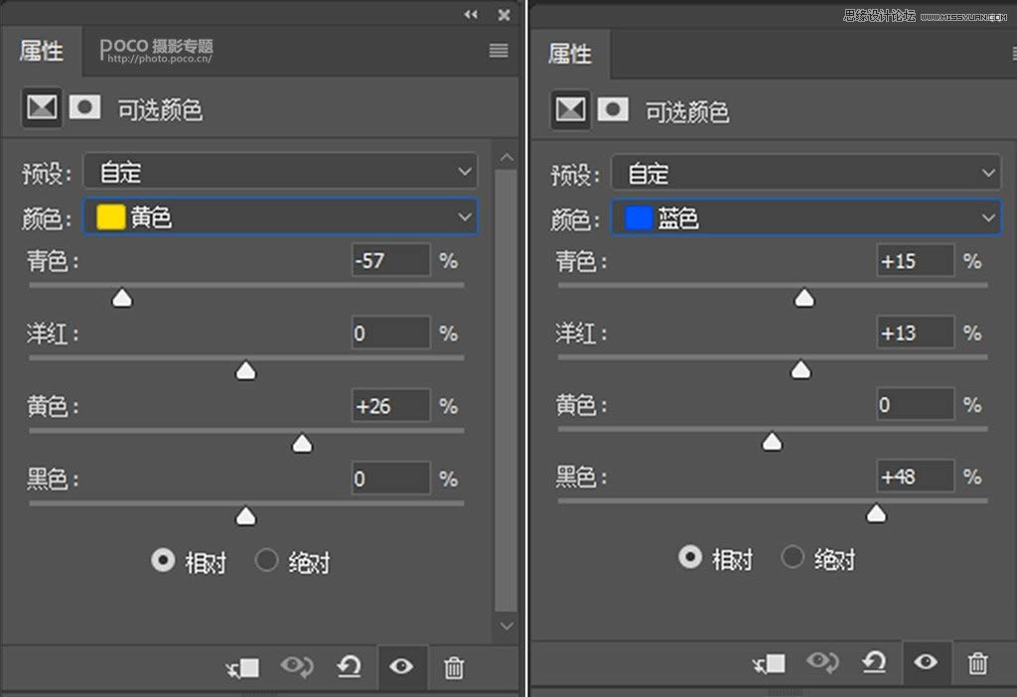Delete adjustment layer using right panel trash icon

pyautogui.click(x=977, y=663)
